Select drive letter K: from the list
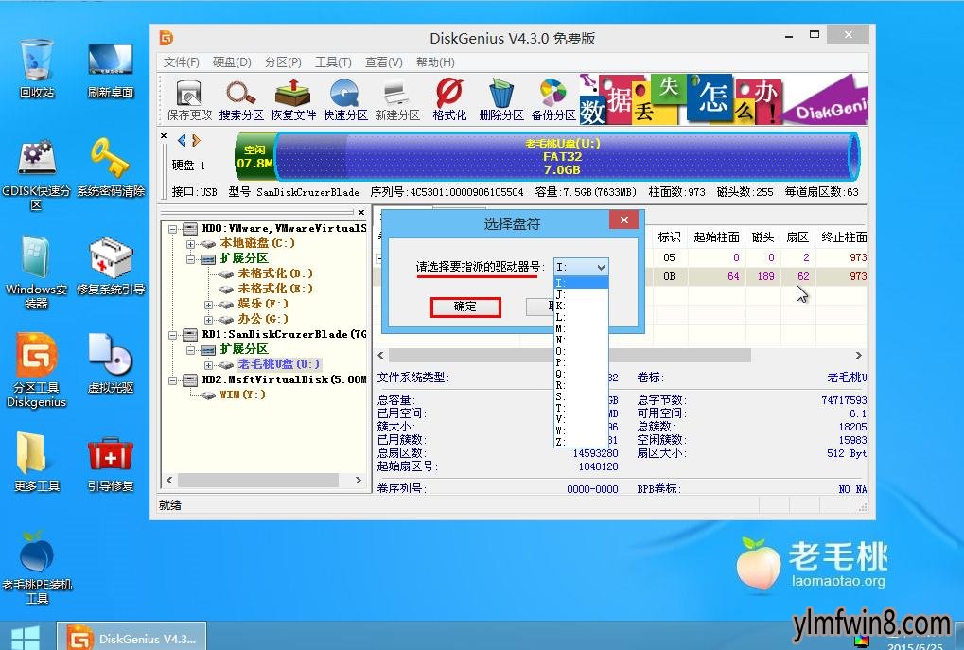964x650 pixels. [562, 307]
